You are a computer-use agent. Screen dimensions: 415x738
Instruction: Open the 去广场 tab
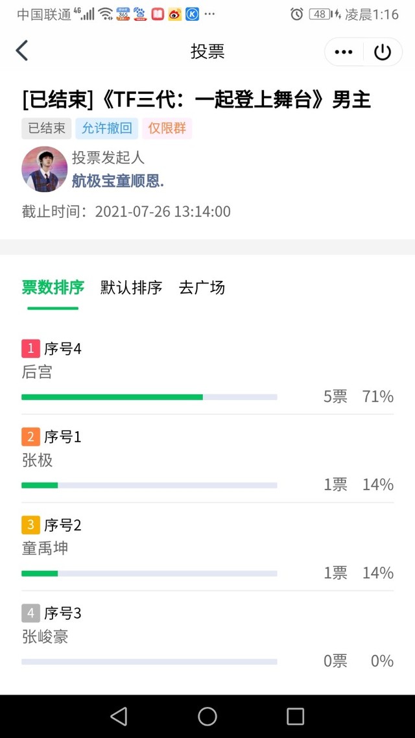coord(202,287)
